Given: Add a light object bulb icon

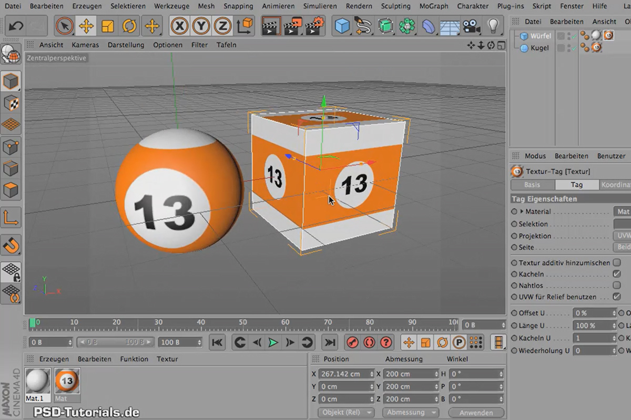Looking at the screenshot, I should [x=493, y=26].
